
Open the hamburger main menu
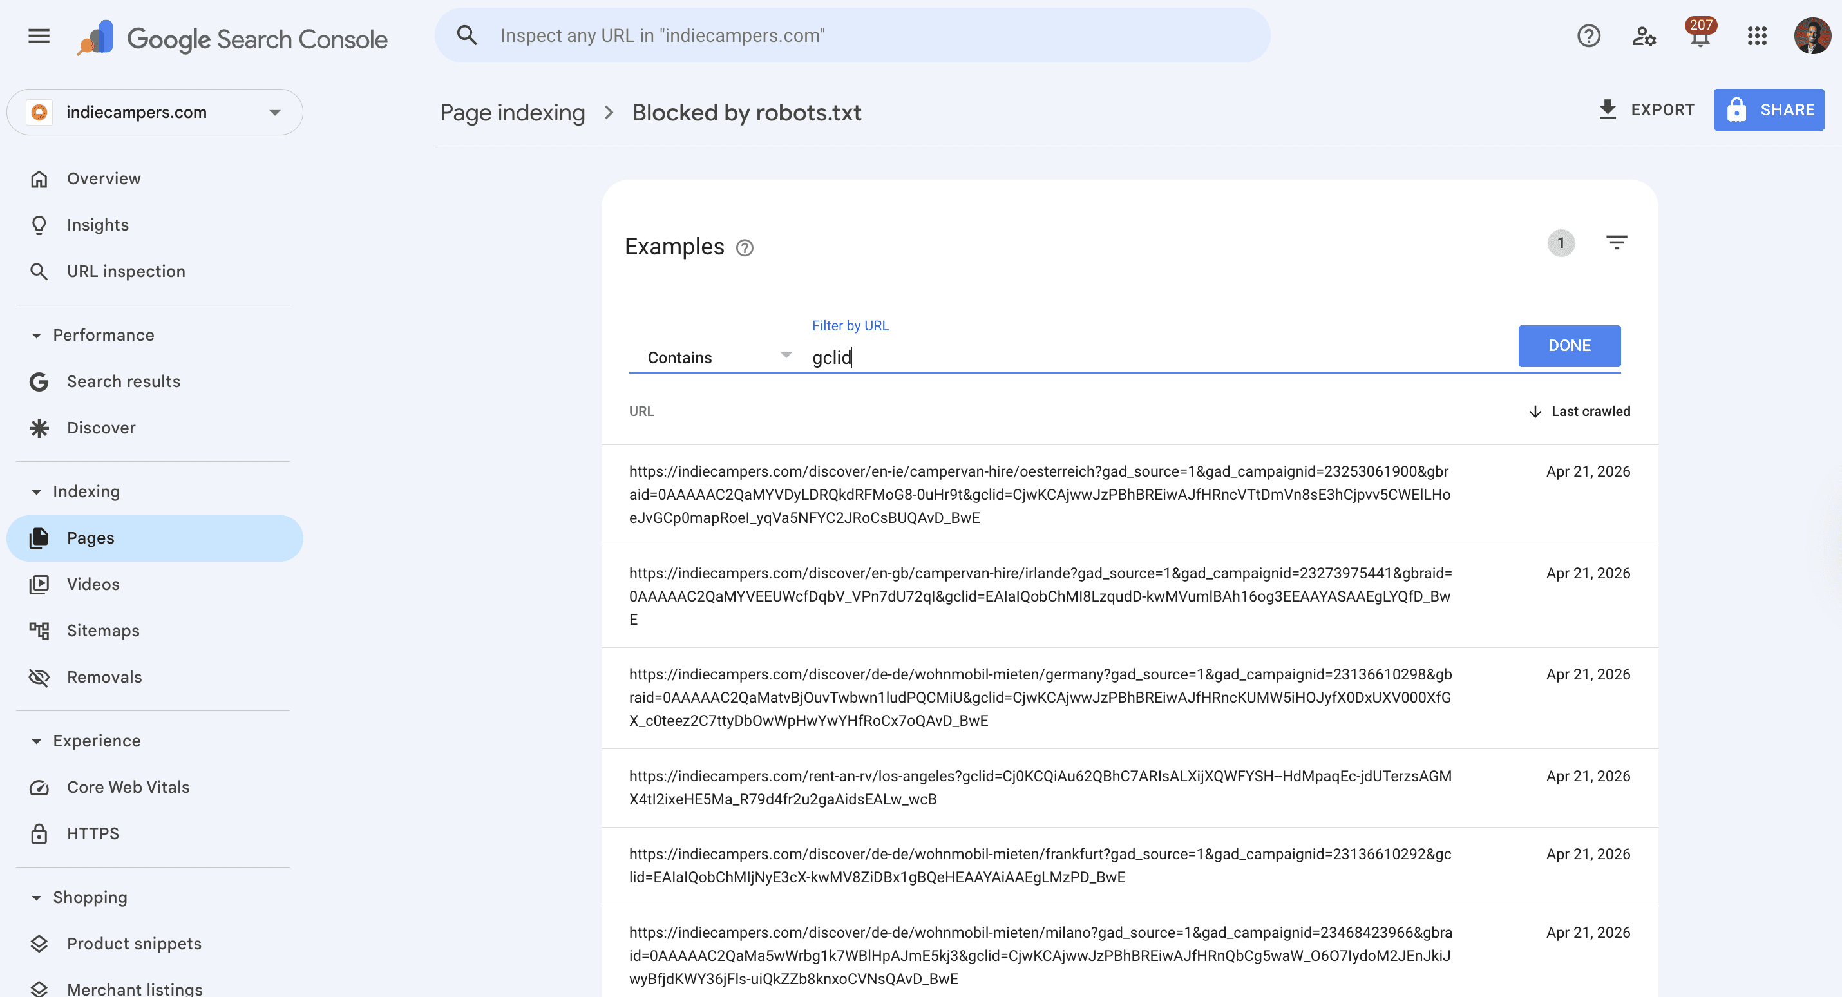(39, 36)
